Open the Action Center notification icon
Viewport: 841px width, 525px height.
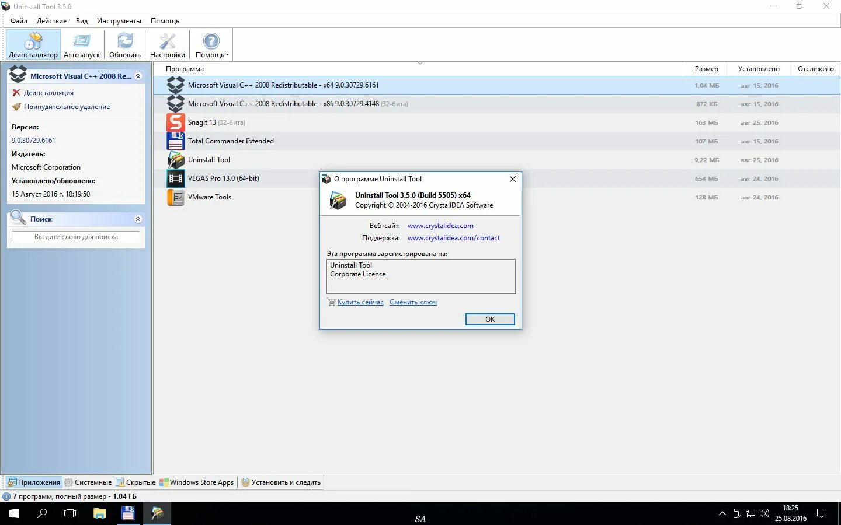822,513
